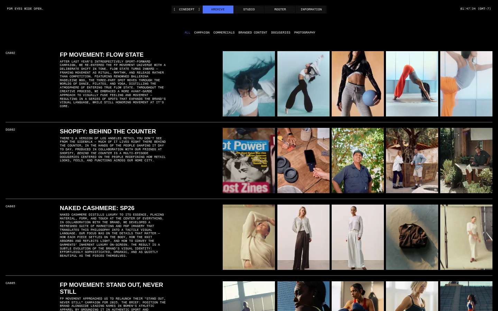Open Naked Cashmere thumbnail of behind-the-scenes studio shot
Screen dimensions: 498x311
click(x=466, y=237)
